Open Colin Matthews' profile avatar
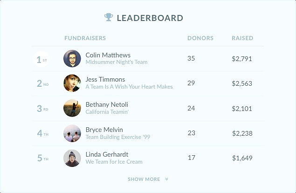Viewport: 296px width, 193px height. 72,59
